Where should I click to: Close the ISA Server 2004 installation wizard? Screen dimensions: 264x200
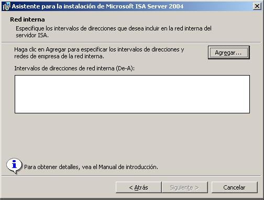pyautogui.click(x=257, y=6)
